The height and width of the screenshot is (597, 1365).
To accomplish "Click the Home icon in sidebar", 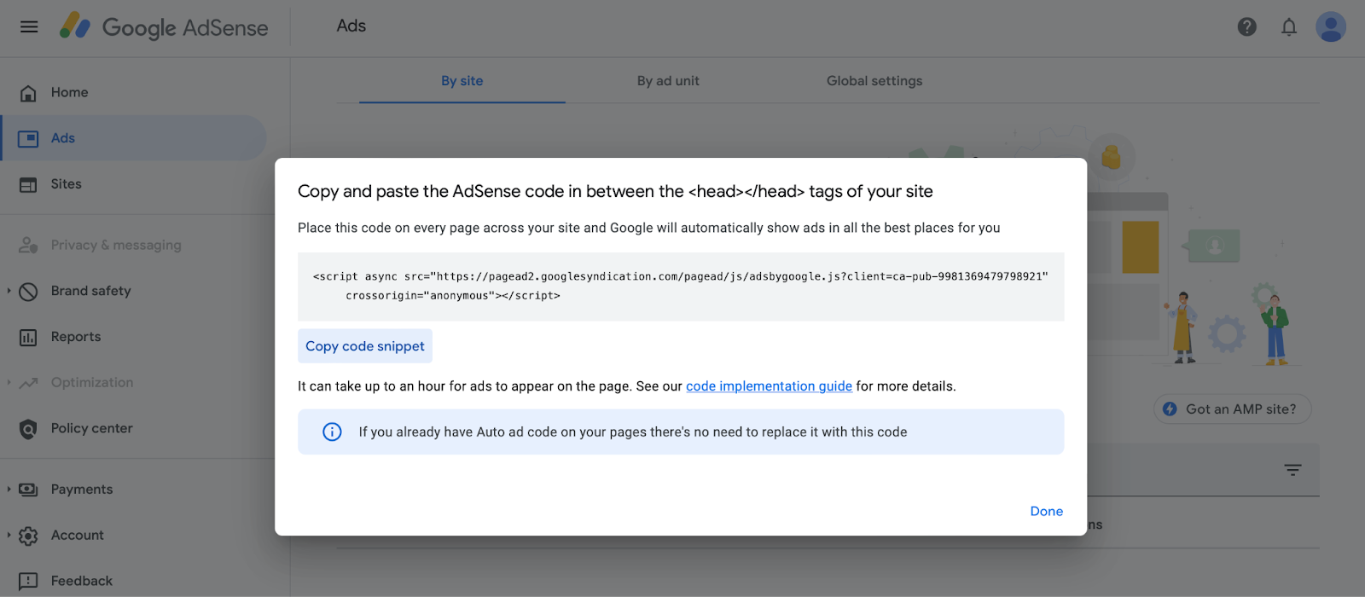I will tap(28, 93).
